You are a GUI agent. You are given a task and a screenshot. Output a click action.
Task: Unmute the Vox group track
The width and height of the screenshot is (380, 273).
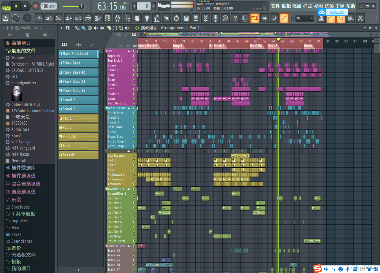tap(134, 151)
